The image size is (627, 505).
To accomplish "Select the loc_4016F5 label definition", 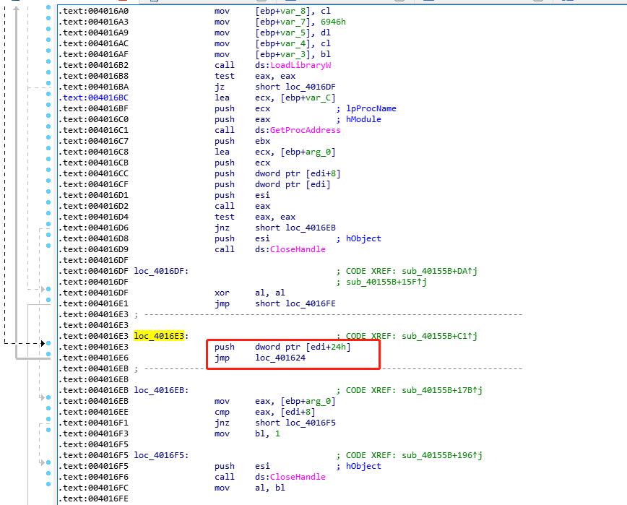I will (160, 455).
